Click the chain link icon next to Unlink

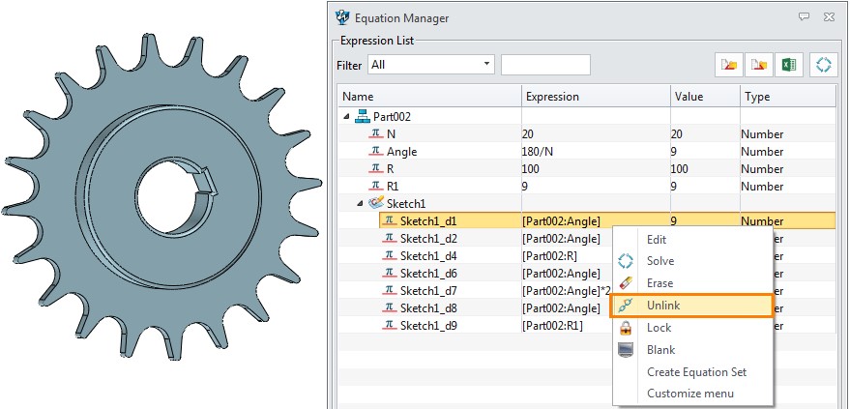tap(626, 306)
